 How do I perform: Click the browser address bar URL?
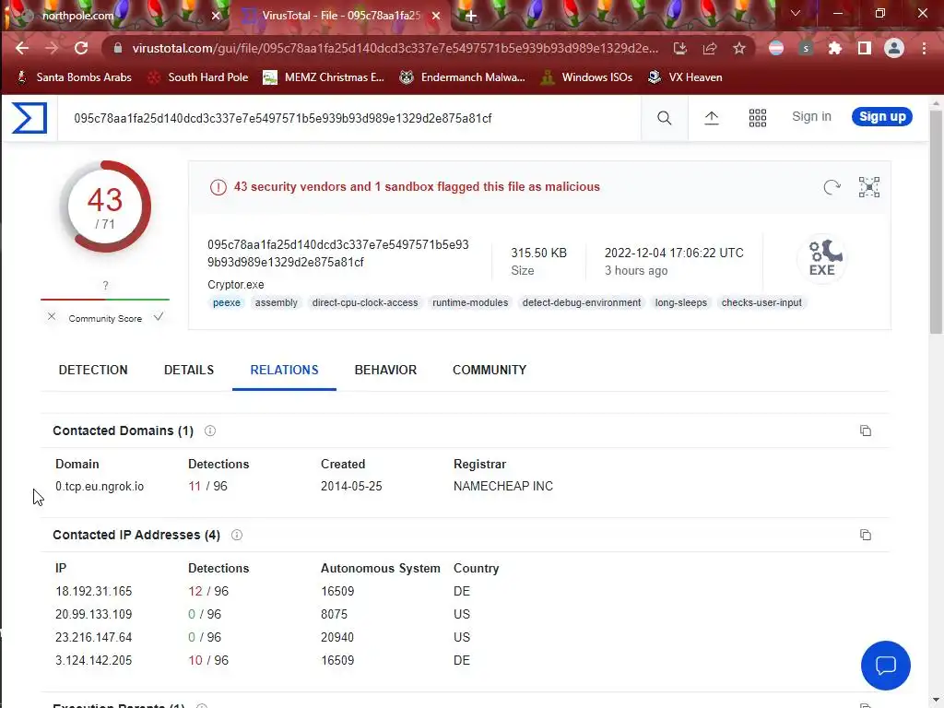pyautogui.click(x=395, y=48)
